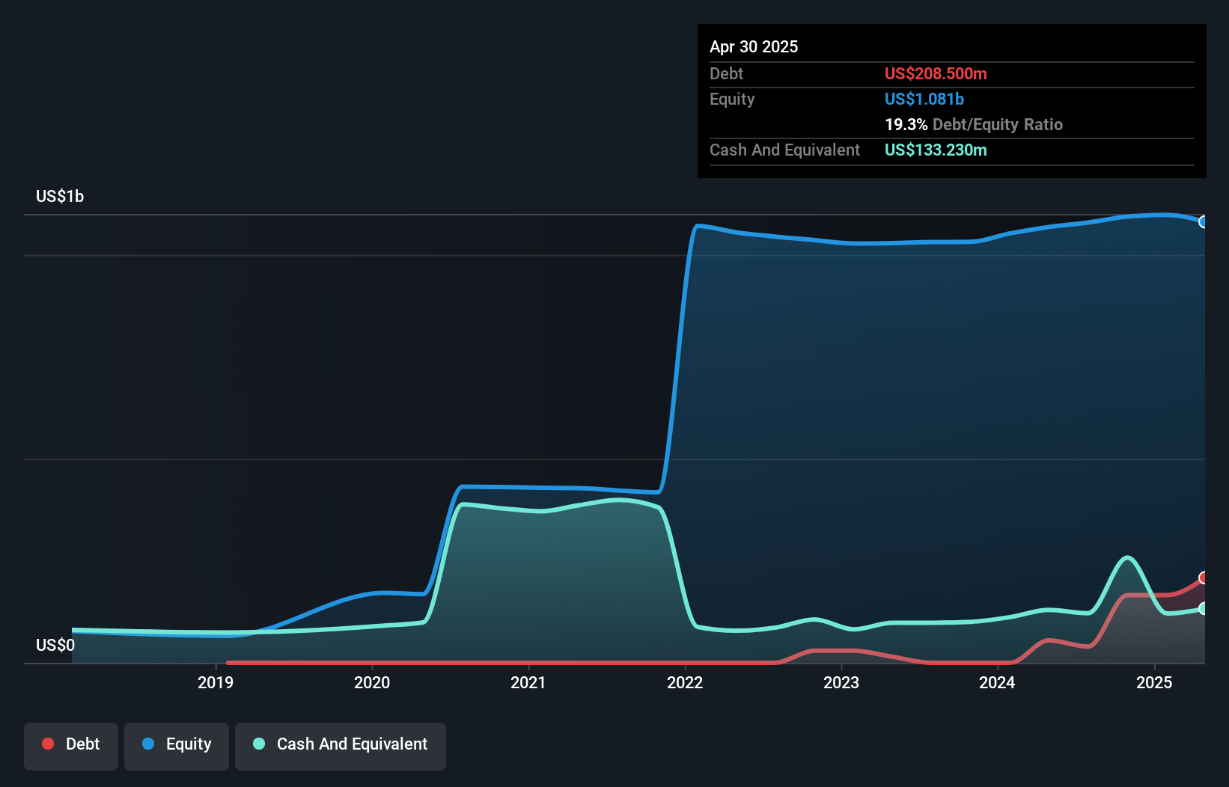This screenshot has height=787, width=1229.
Task: Click the 2025 x-axis label
Action: (x=1154, y=682)
